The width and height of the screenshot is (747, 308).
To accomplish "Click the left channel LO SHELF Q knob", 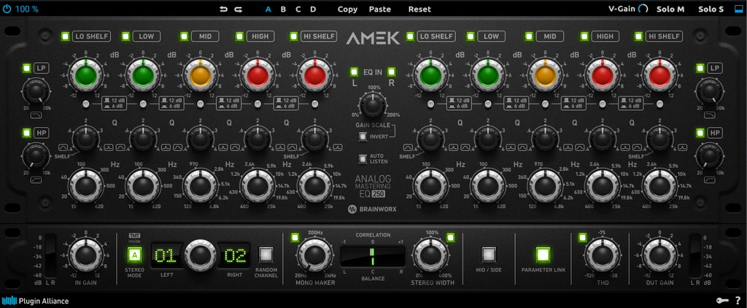I will pyautogui.click(x=86, y=139).
